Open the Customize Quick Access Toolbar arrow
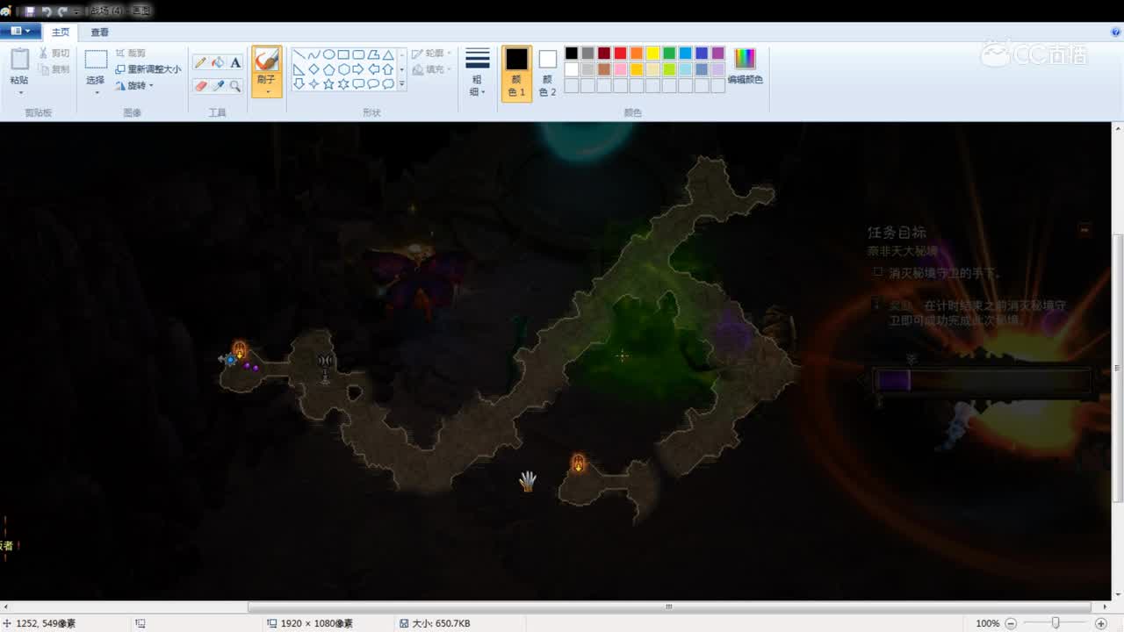 (77, 11)
